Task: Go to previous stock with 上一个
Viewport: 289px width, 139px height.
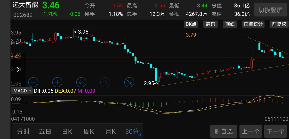Action: pyautogui.click(x=251, y=131)
